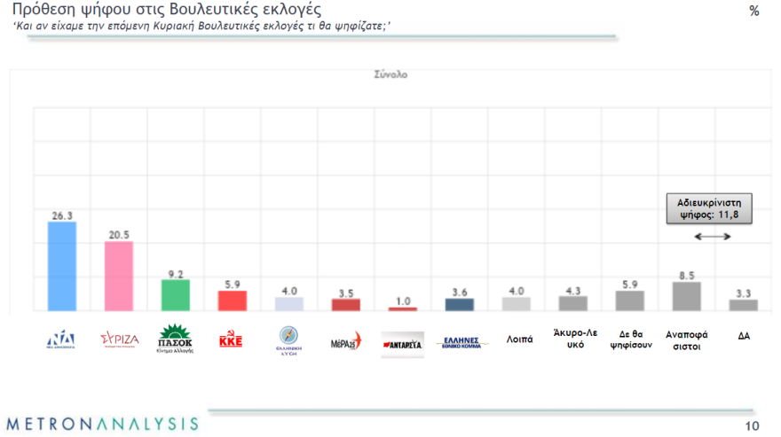Screen dimensions: 781x437
Task: Select the green 9.2 bar
Action: [175, 295]
